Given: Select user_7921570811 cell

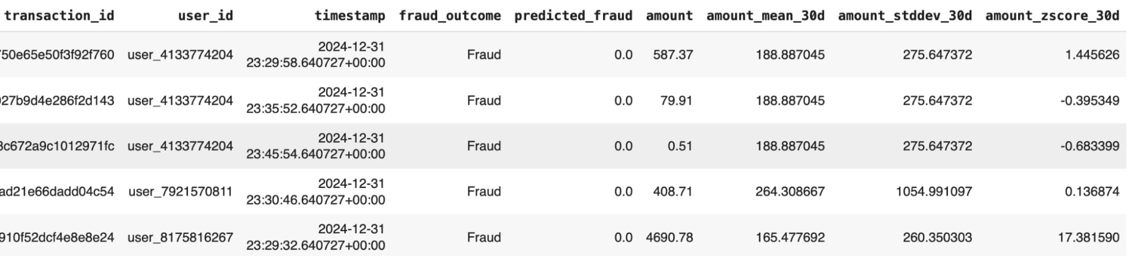Looking at the screenshot, I should pos(181,191).
